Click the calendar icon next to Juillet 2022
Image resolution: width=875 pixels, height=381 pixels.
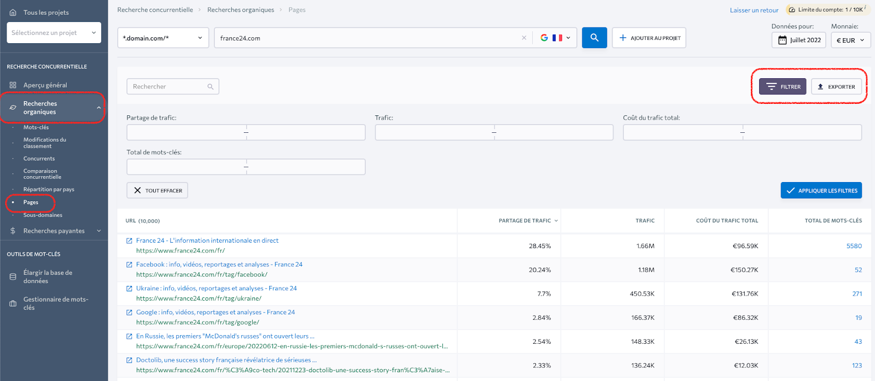782,40
